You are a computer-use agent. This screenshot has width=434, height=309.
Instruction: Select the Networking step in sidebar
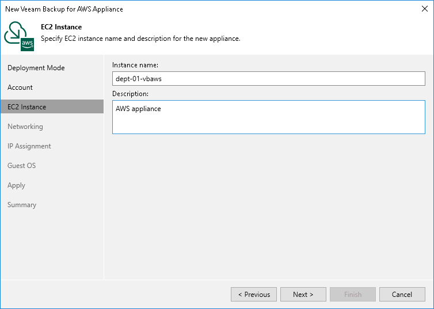[x=25, y=127]
